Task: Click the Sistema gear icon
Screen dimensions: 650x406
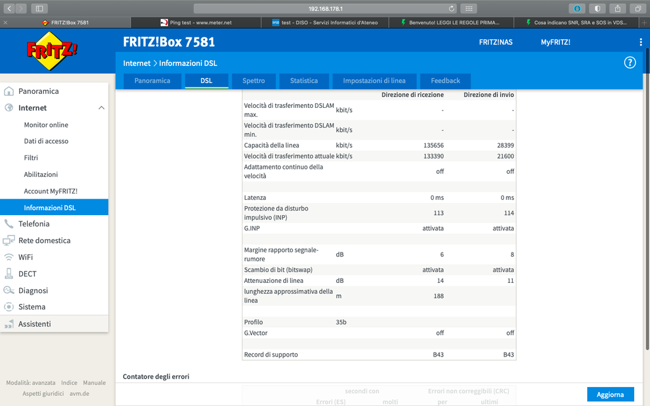Action: tap(9, 307)
